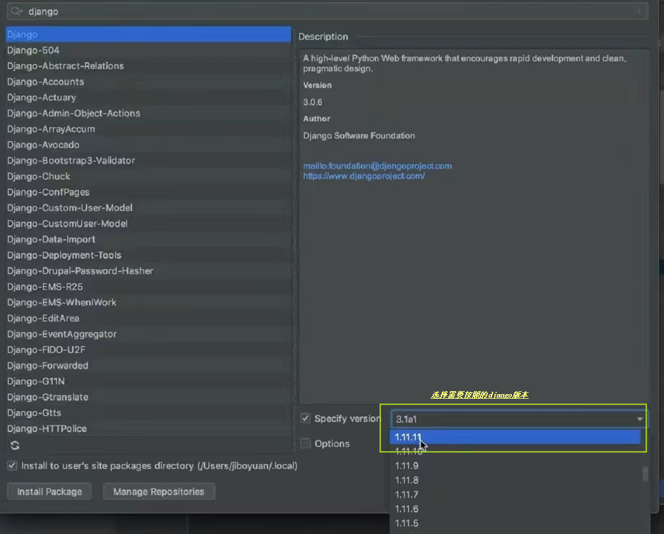
Task: Select the Django-Chuck package
Action: tap(148, 176)
